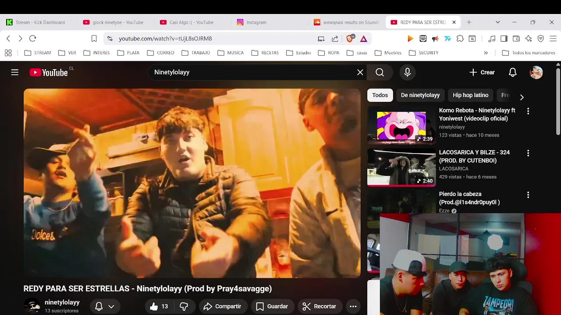Share this page from address bar
This screenshot has width=561, height=315.
335,38
